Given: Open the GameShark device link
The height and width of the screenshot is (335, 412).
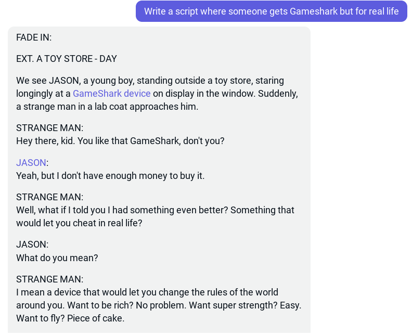Looking at the screenshot, I should 111,94.
